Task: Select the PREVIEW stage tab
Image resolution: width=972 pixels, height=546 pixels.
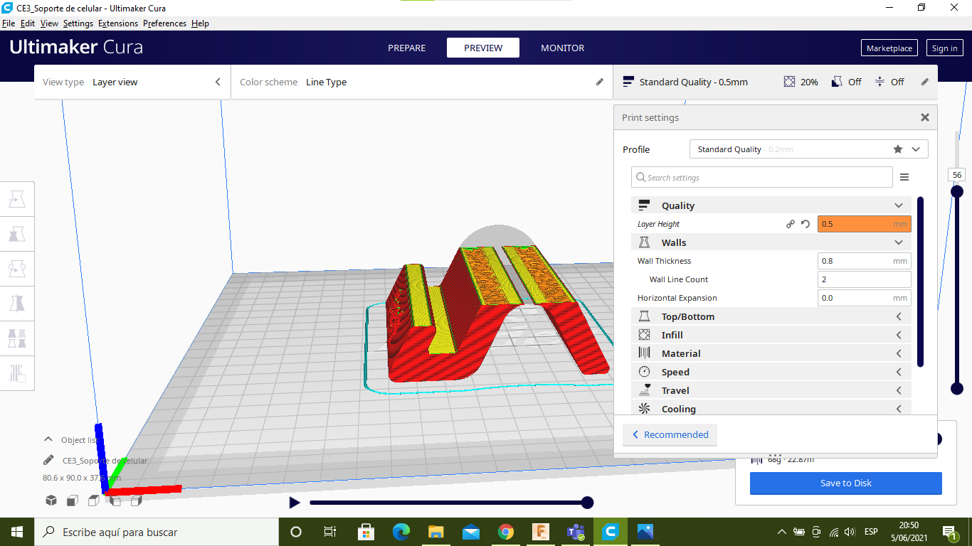Action: [483, 48]
